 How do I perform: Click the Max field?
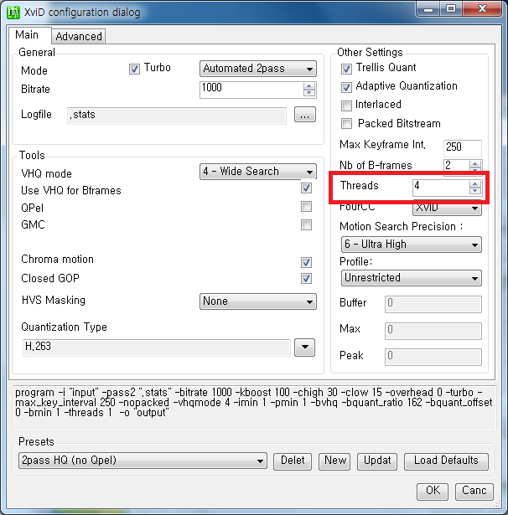click(433, 331)
